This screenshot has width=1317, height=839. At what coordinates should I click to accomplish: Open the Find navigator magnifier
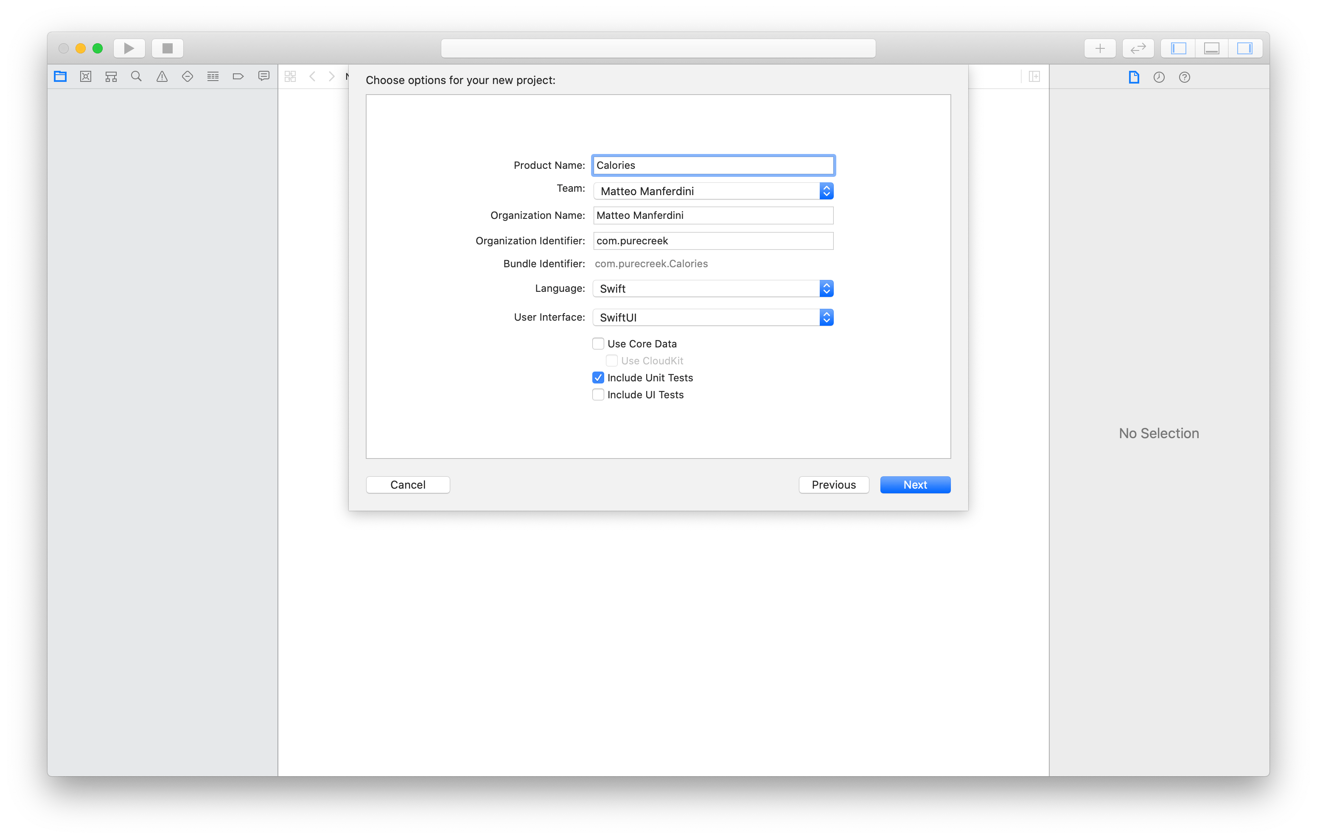(x=136, y=77)
